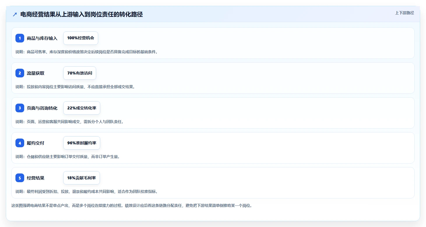Click the description starting 说明：最终利润受到折扣
The height and width of the screenshot is (227, 426).
(87, 191)
